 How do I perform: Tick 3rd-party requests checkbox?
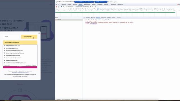165,9
